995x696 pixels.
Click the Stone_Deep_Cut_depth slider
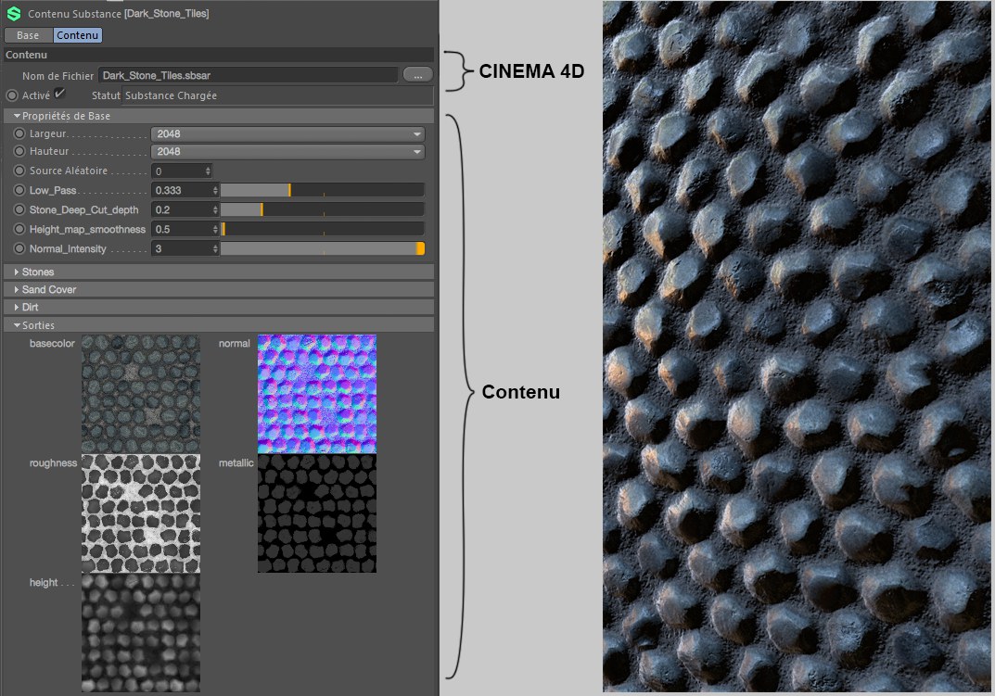(322, 209)
